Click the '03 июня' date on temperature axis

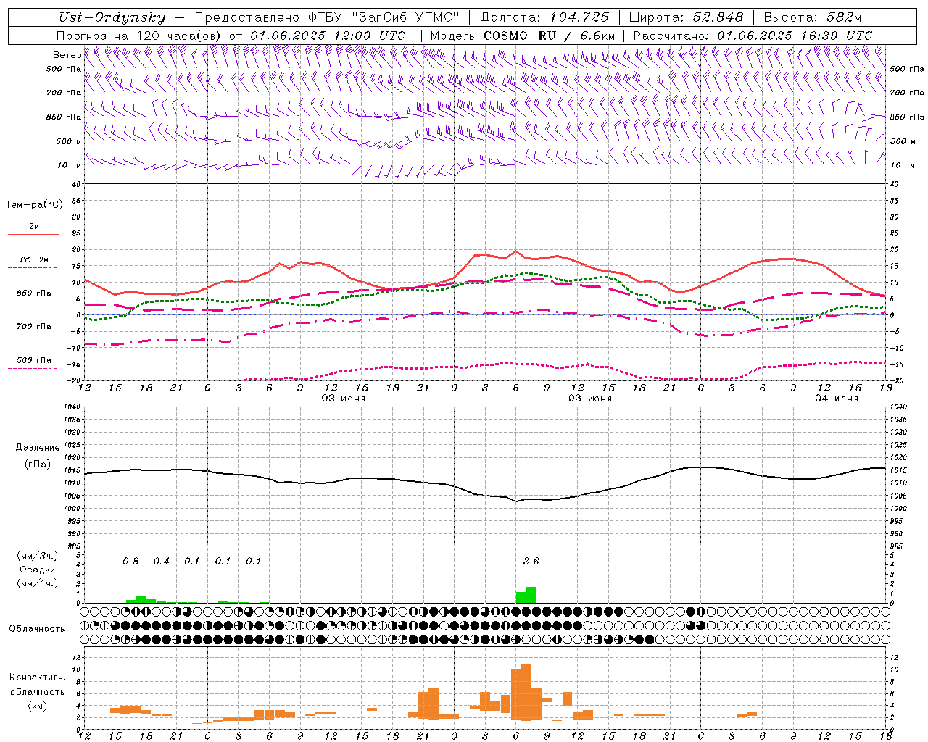point(589,399)
